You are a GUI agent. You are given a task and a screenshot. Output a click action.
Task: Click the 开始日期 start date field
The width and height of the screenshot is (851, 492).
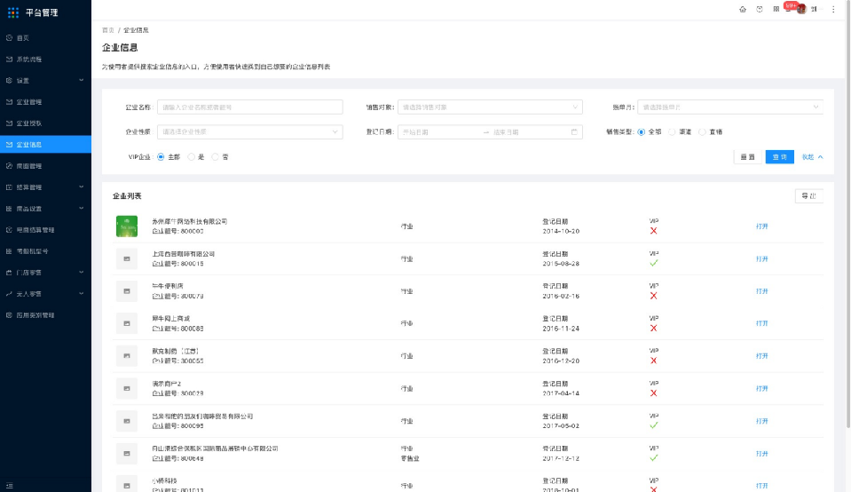point(439,132)
